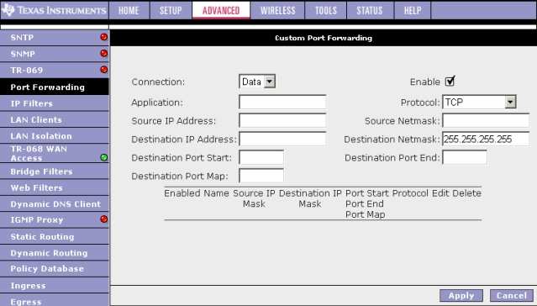Click the Apply button
The height and width of the screenshot is (306, 537).
pyautogui.click(x=461, y=296)
